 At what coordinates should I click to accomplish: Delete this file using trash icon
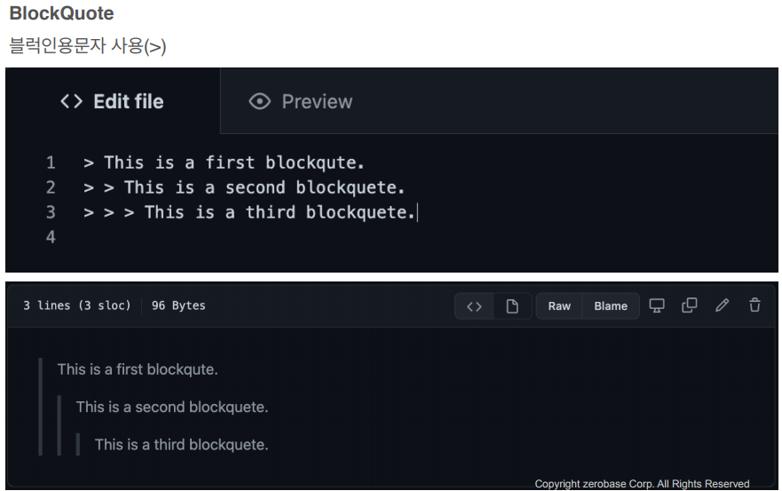point(754,305)
